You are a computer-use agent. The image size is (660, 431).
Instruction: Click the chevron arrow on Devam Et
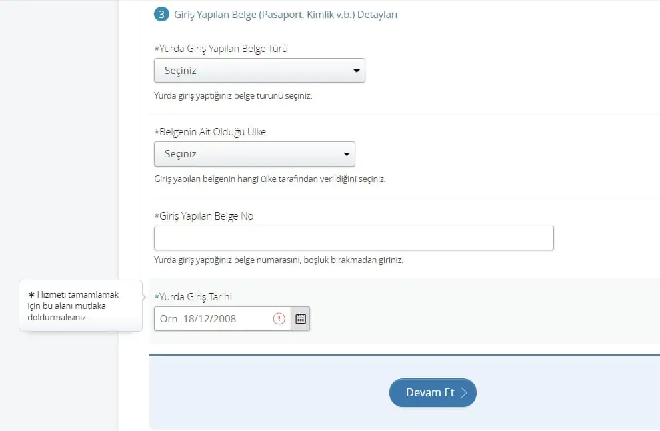pyautogui.click(x=465, y=393)
